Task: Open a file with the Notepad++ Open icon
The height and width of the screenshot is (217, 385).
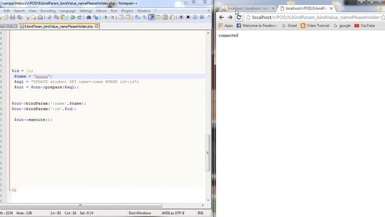Action: [x=5, y=17]
